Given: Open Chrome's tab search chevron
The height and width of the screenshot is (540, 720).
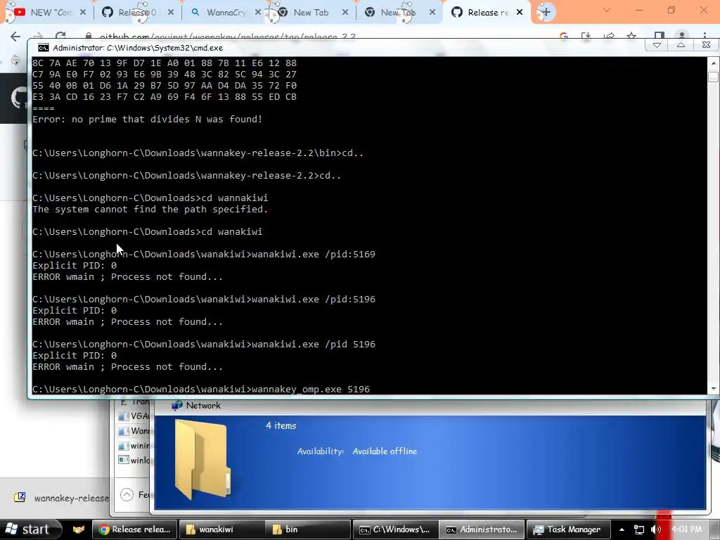Looking at the screenshot, I should click(x=607, y=10).
